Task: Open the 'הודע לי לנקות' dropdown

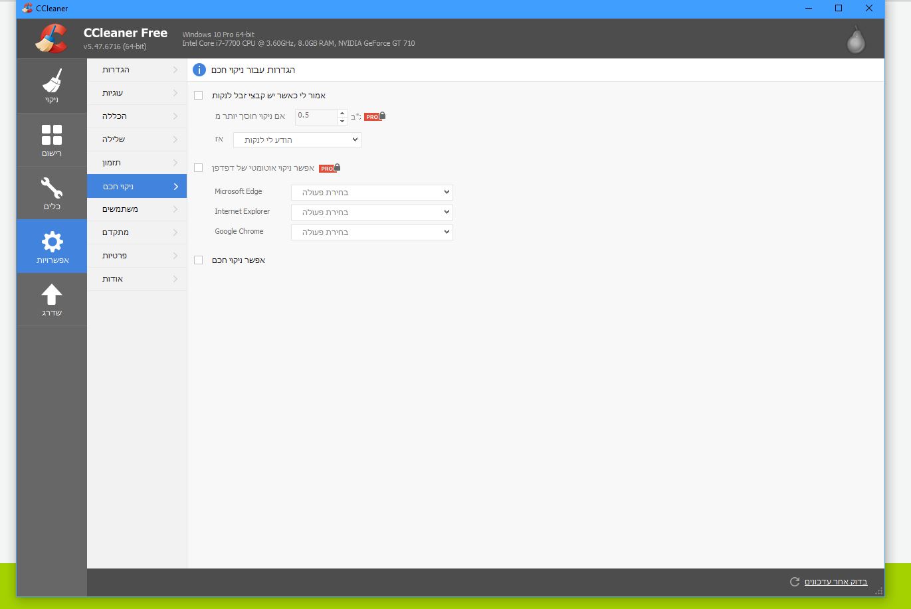Action: pos(297,140)
